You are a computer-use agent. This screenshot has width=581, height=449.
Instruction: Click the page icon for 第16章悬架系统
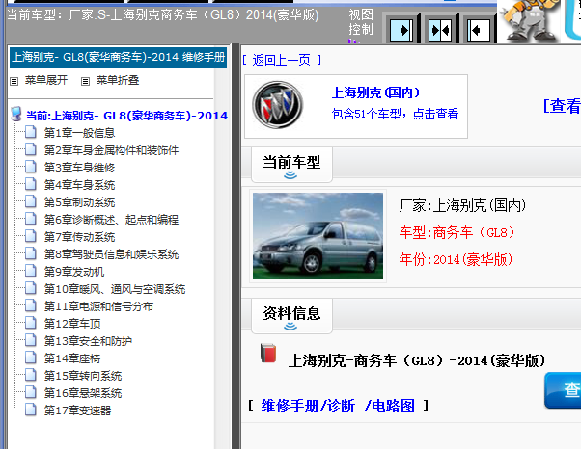click(30, 393)
